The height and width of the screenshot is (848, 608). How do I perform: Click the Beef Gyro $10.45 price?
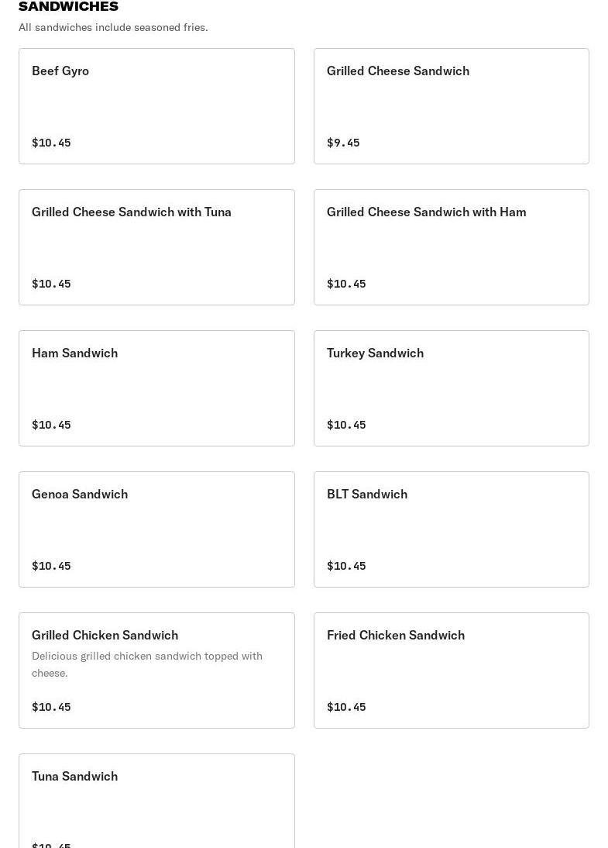(51, 143)
